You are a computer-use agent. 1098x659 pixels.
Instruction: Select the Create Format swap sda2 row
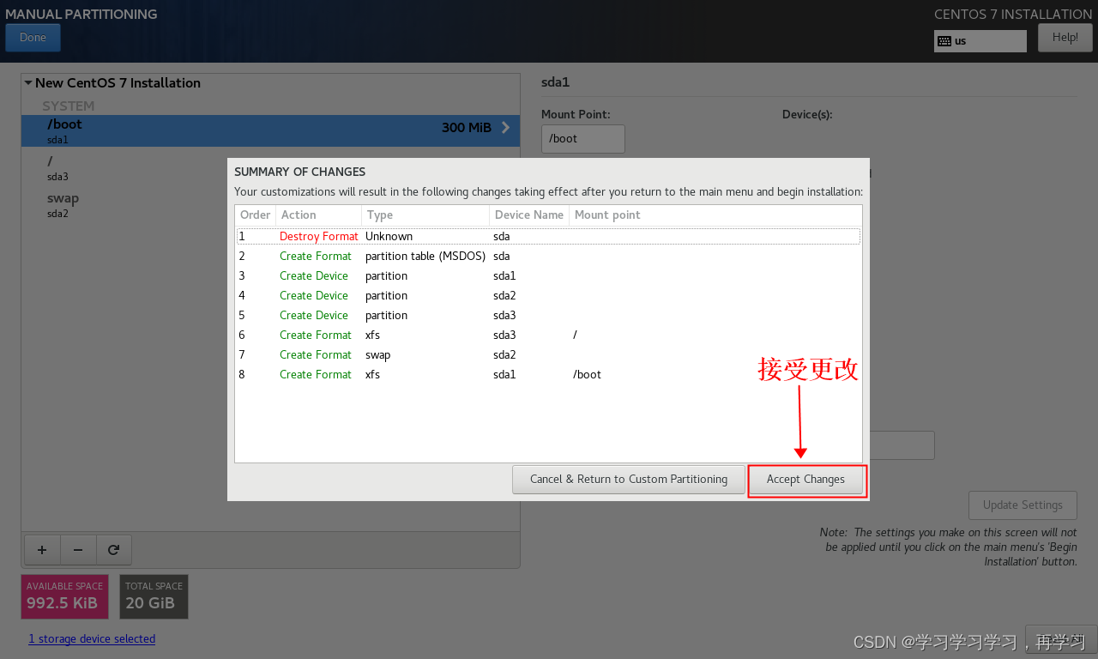click(548, 355)
